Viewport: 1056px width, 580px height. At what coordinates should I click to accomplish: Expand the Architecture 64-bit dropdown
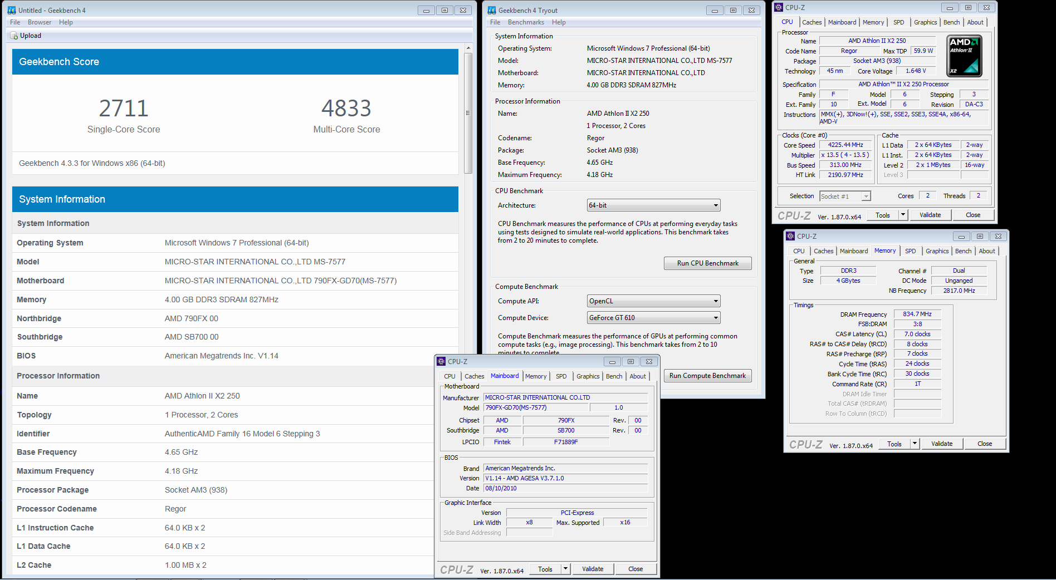click(654, 205)
